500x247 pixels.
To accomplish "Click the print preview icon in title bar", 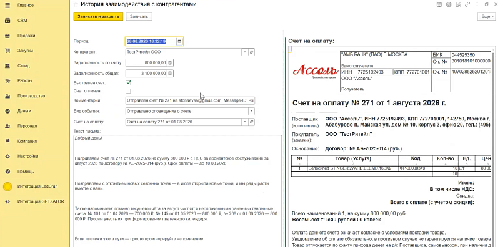I will click(x=458, y=4).
